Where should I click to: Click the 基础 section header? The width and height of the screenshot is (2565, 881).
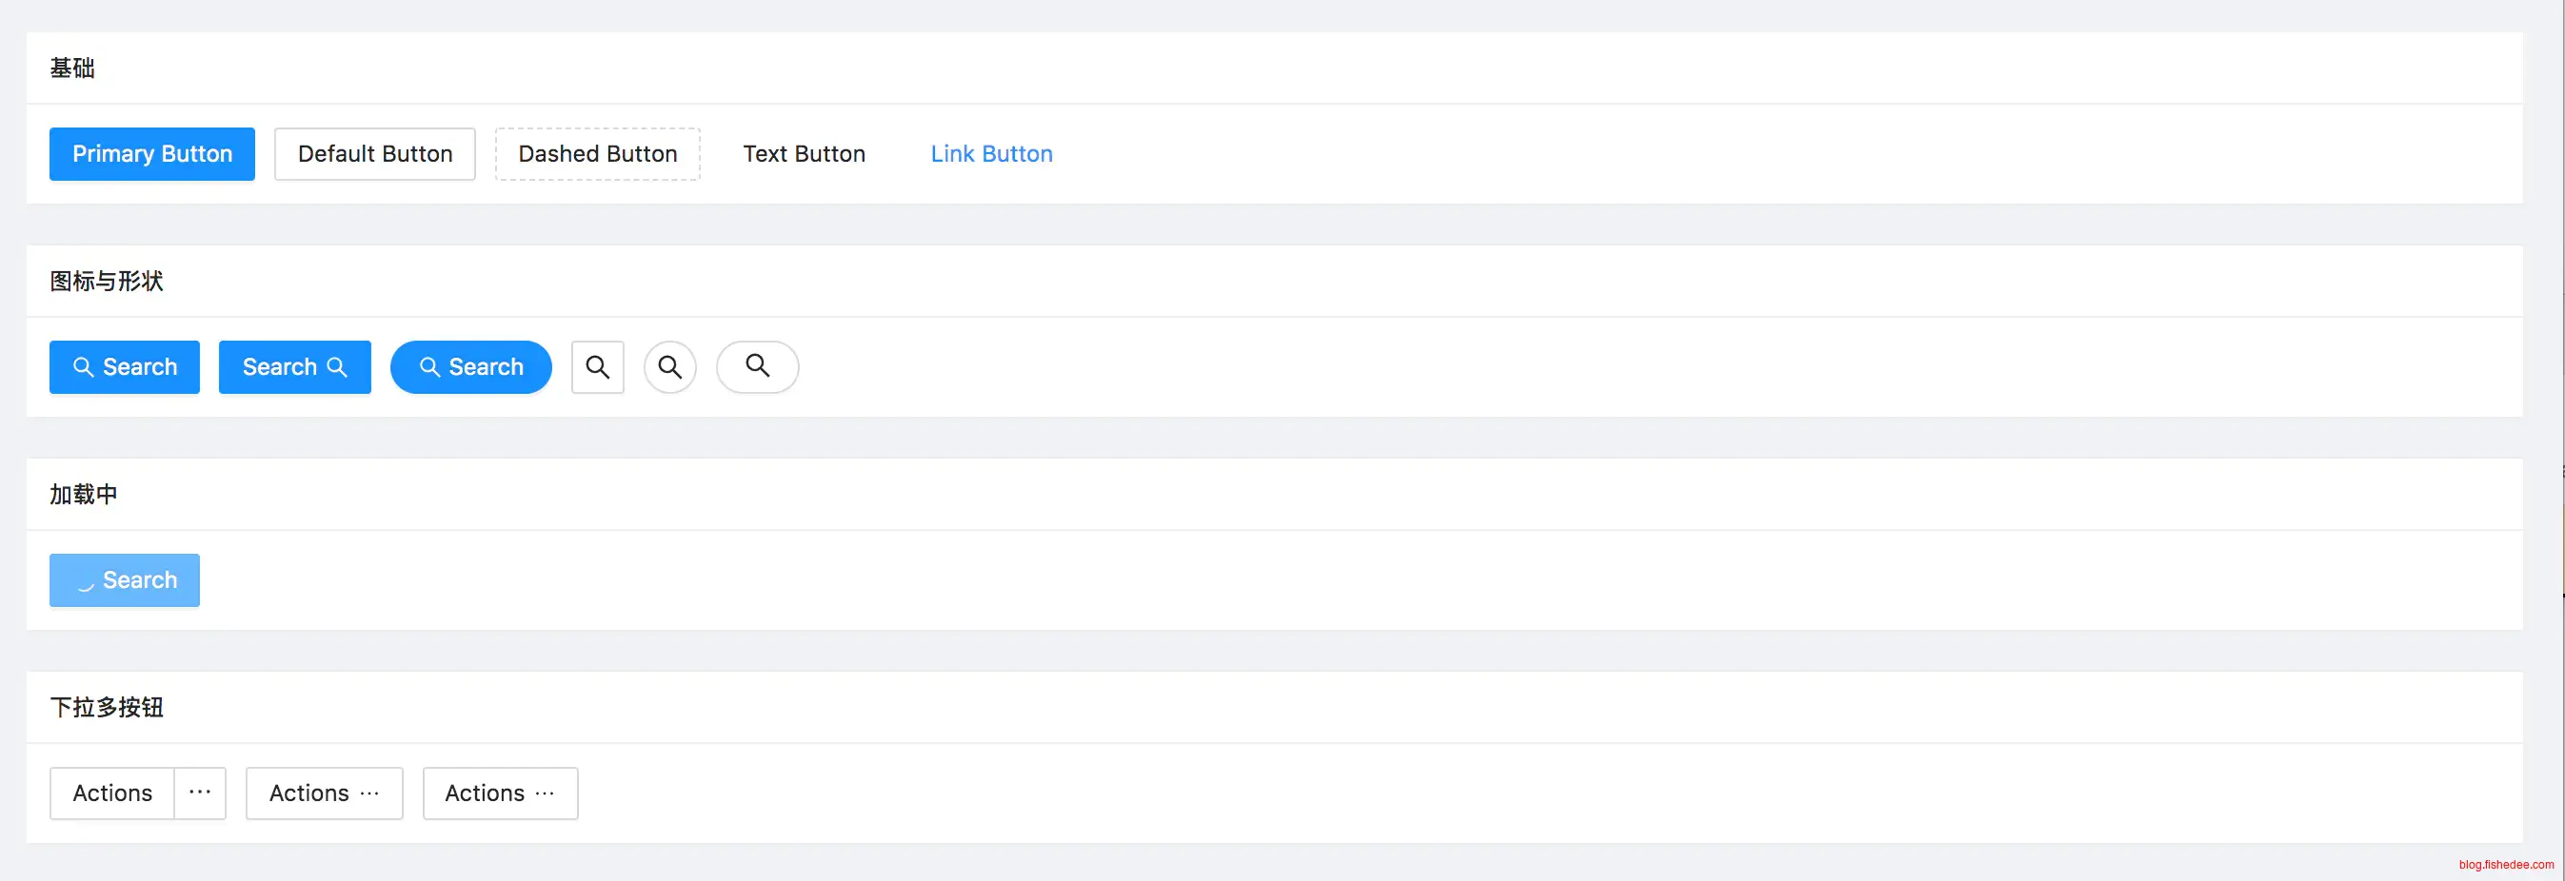coord(72,69)
